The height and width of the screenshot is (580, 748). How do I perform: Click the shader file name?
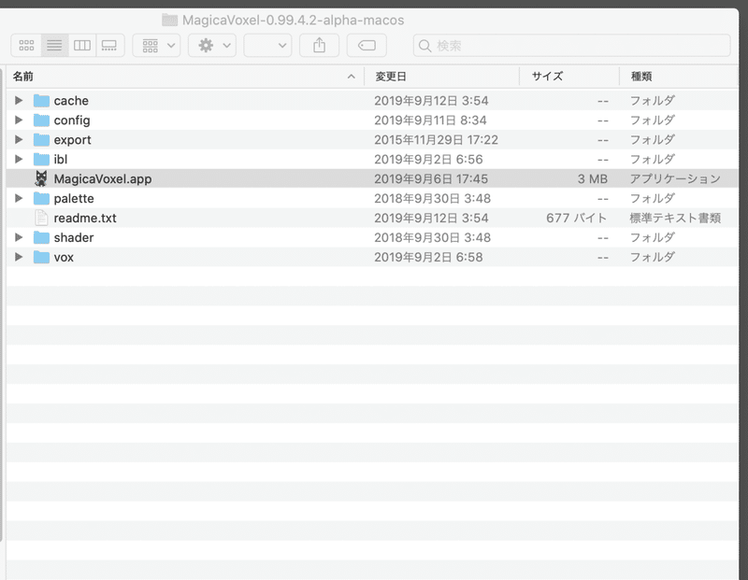point(74,237)
